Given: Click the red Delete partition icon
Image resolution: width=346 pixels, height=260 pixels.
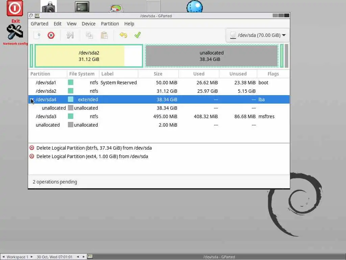Looking at the screenshot, I should (x=51, y=35).
